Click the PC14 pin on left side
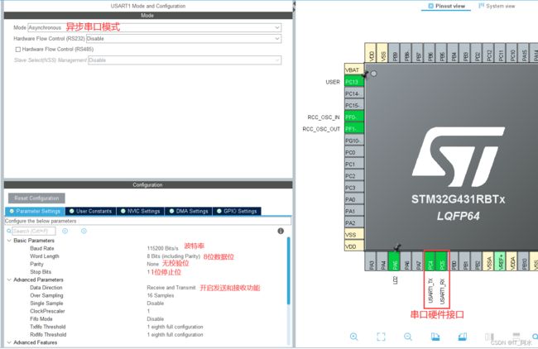 pyautogui.click(x=354, y=93)
